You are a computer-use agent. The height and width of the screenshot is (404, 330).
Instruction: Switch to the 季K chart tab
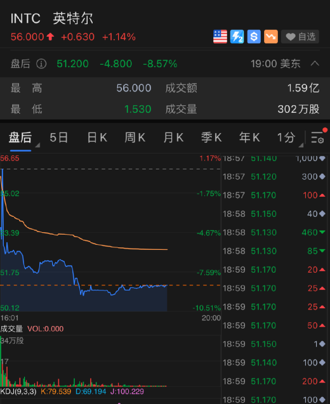(x=211, y=138)
